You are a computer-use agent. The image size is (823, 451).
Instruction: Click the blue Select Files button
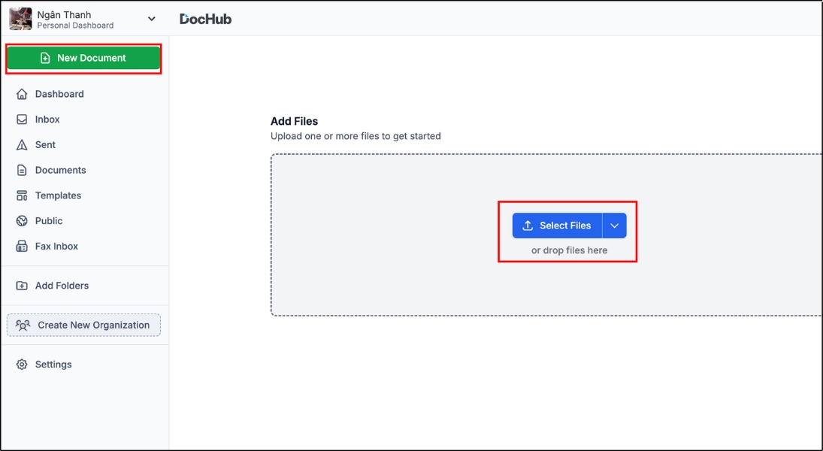point(557,225)
